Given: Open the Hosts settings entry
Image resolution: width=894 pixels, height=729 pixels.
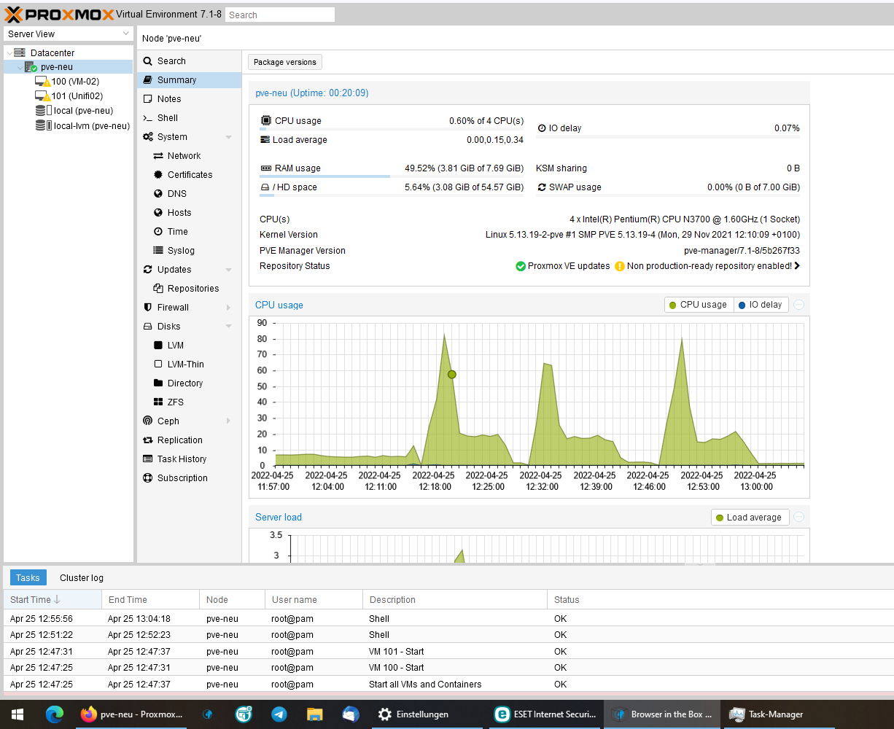Looking at the screenshot, I should (x=189, y=213).
